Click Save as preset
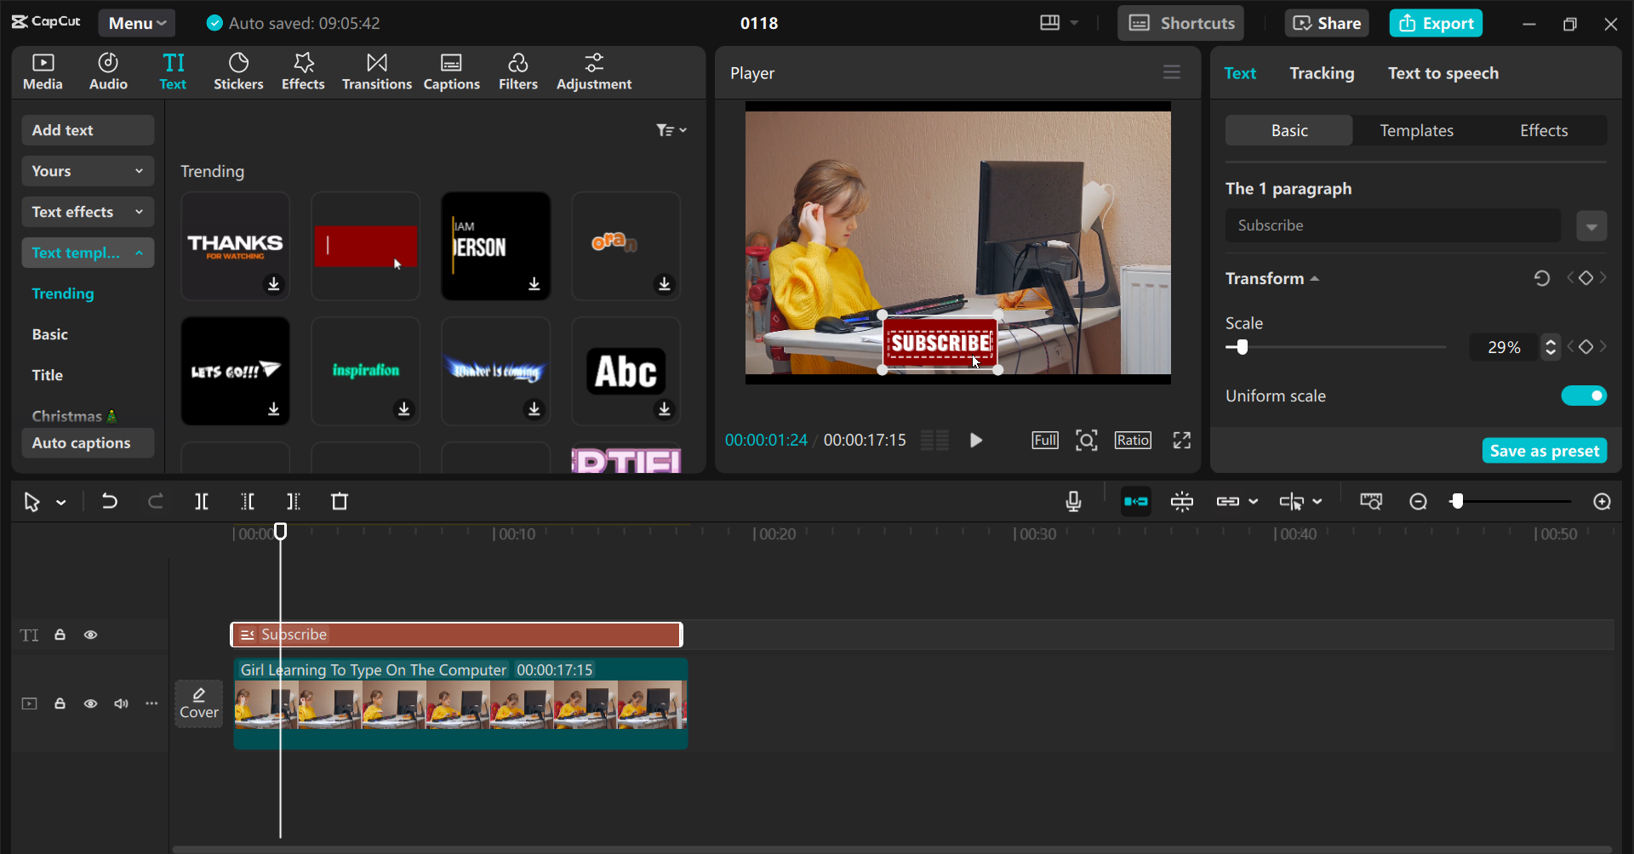 point(1545,451)
